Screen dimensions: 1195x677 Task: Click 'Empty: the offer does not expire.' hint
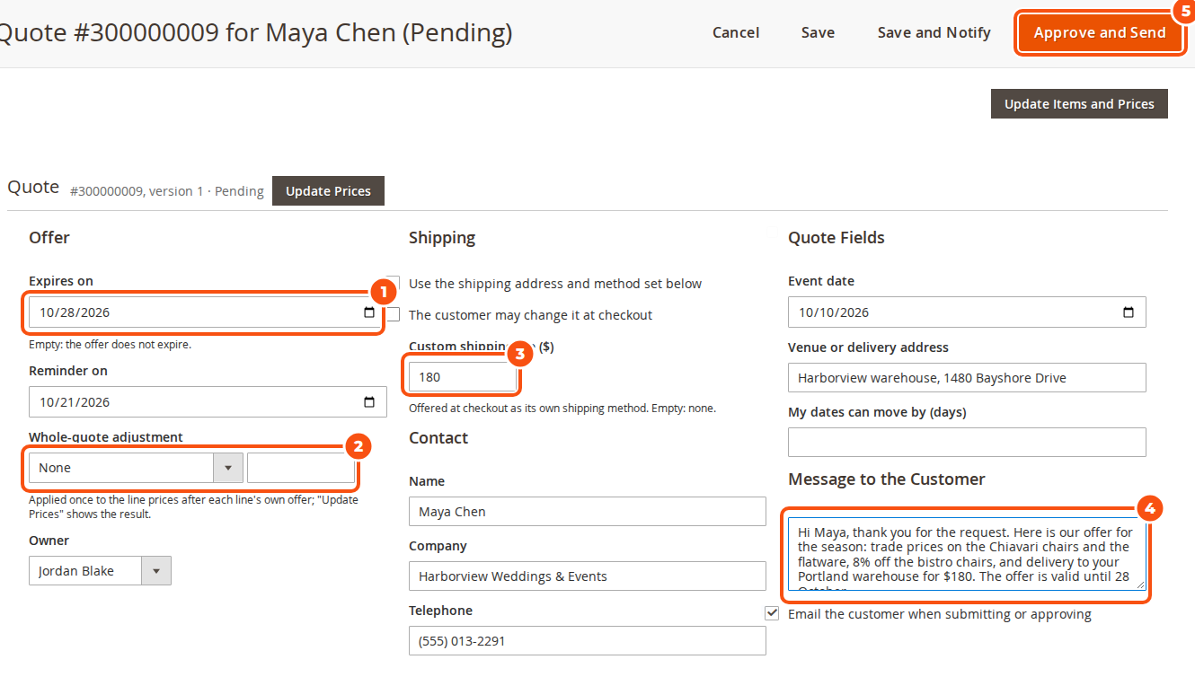(110, 344)
